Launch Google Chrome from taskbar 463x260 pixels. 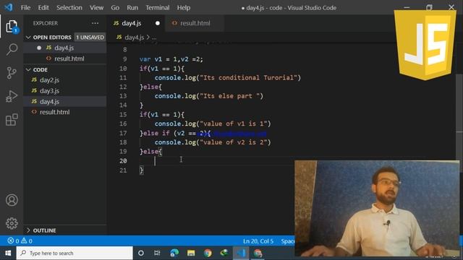pyautogui.click(x=208, y=253)
